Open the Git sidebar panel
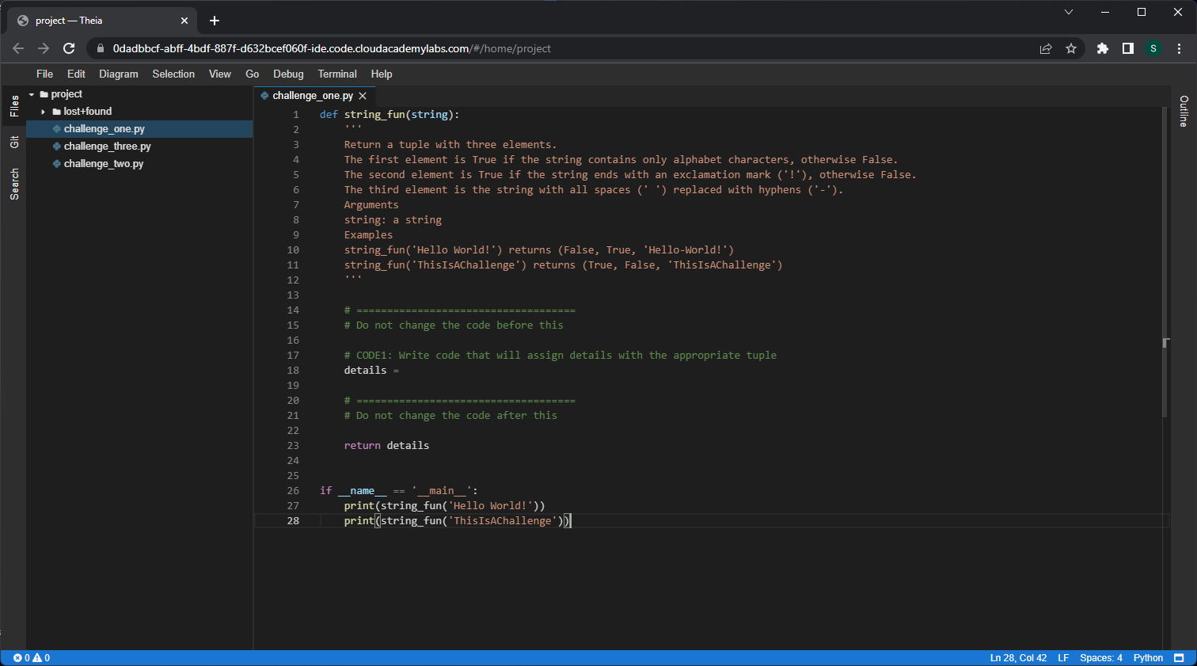Screen dimensions: 1197x666 click(14, 143)
